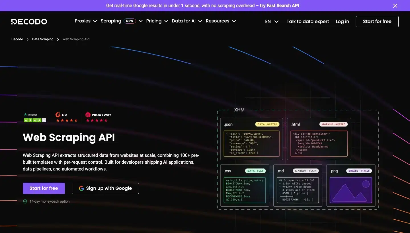Click the NEW badge beside Scraping
Image resolution: width=410 pixels, height=233 pixels.
click(x=130, y=21)
